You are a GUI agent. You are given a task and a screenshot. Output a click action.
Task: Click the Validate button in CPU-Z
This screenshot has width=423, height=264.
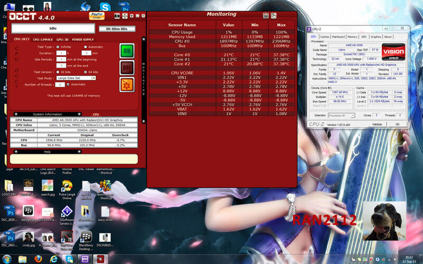click(377, 124)
